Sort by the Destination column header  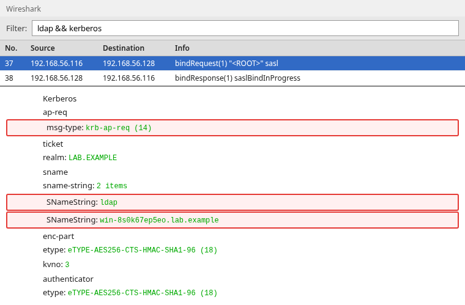(x=124, y=48)
